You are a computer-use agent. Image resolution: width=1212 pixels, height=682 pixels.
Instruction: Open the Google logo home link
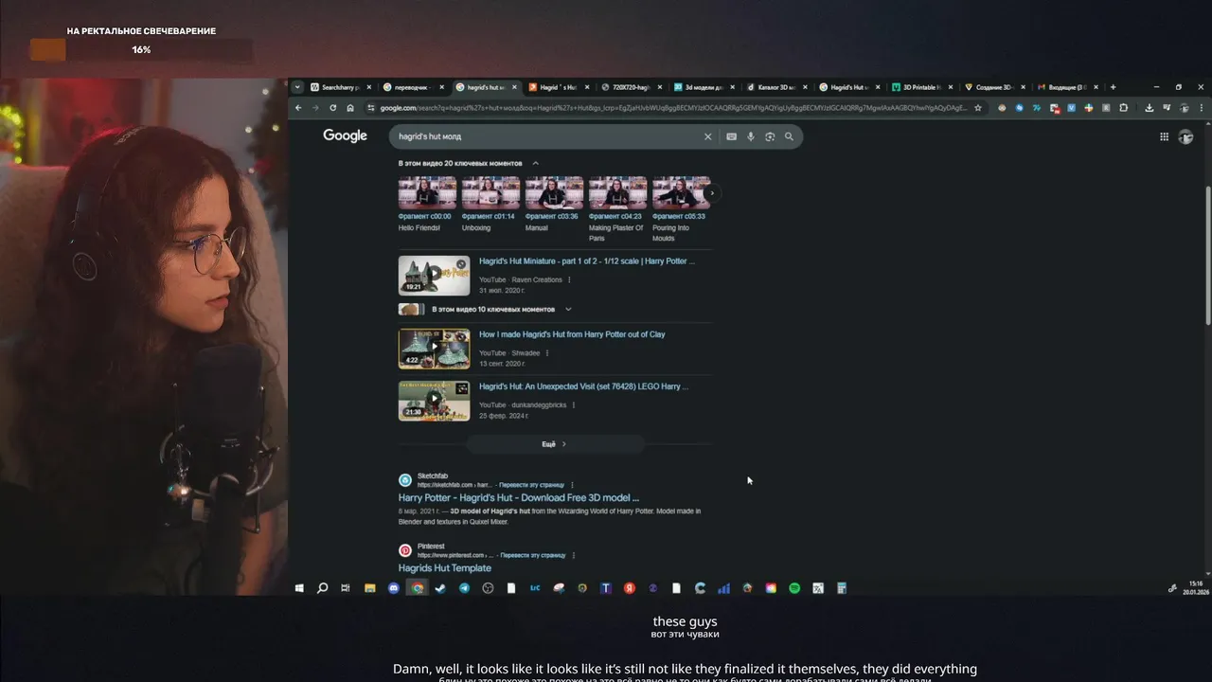[345, 135]
